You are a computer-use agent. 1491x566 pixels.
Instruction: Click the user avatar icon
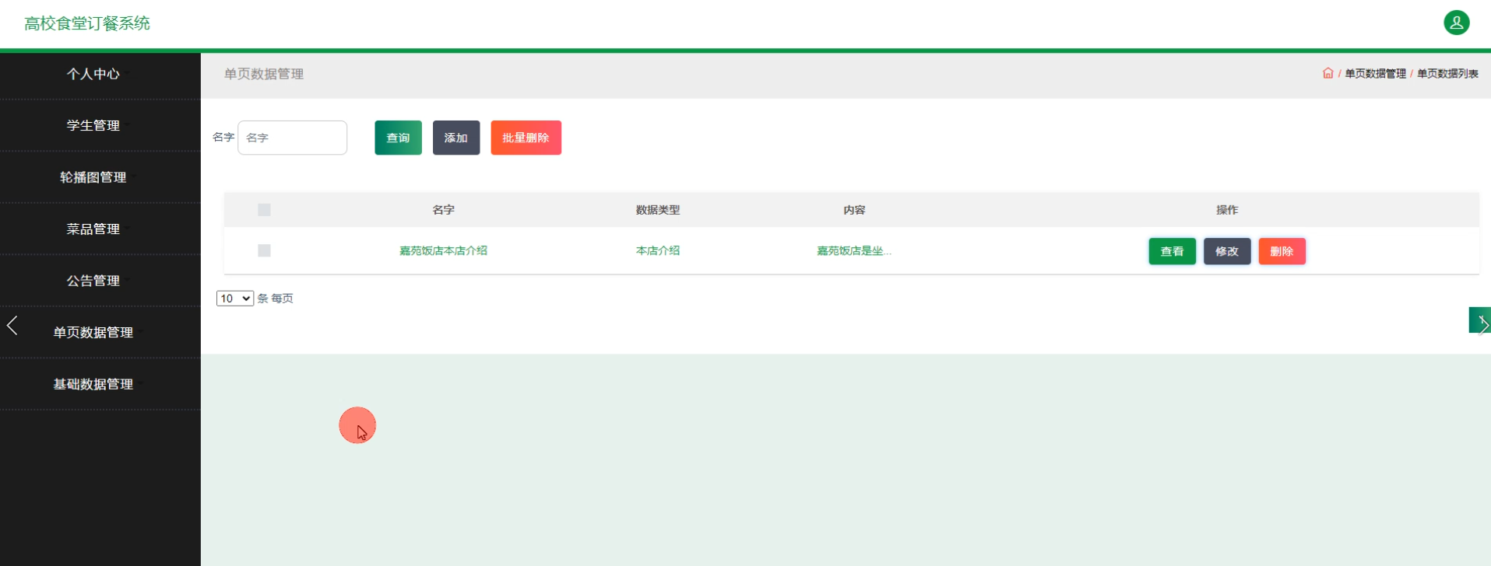1456,23
